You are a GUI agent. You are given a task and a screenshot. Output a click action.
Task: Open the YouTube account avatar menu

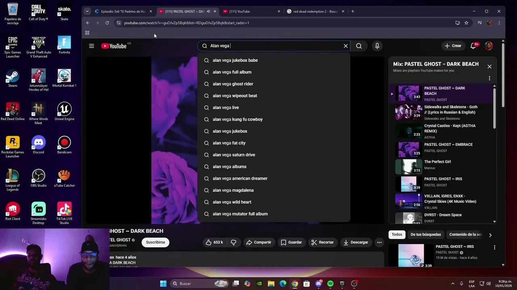[x=489, y=46]
